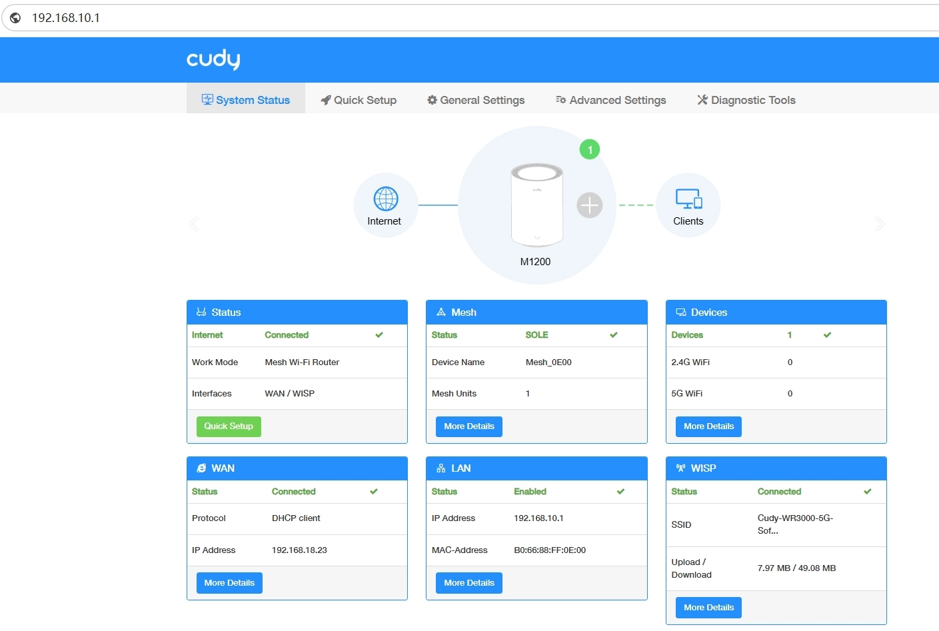The width and height of the screenshot is (939, 631).
Task: Click the Devices count checkmark
Action: [x=827, y=335]
